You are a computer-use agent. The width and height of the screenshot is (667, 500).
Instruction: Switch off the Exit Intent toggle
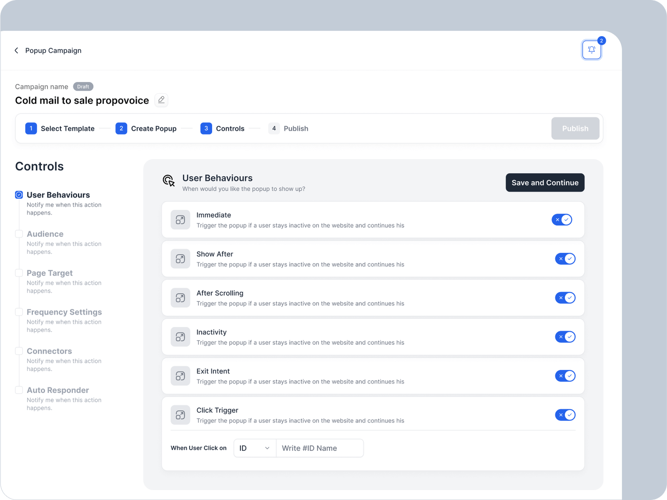(x=565, y=376)
